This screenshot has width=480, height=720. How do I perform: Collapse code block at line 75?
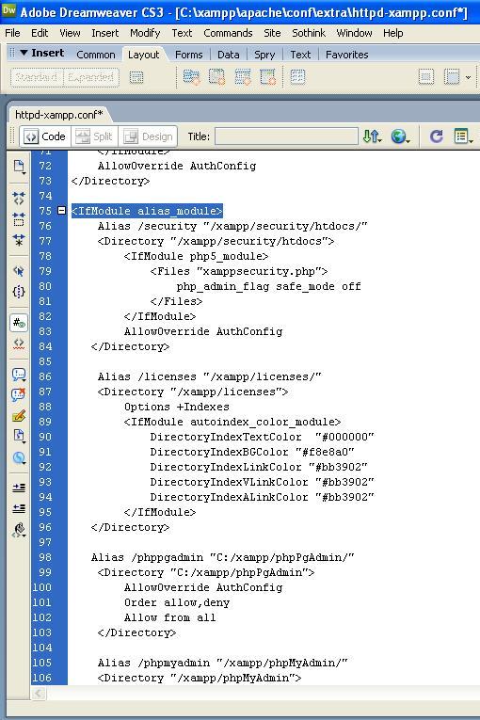pos(61,210)
